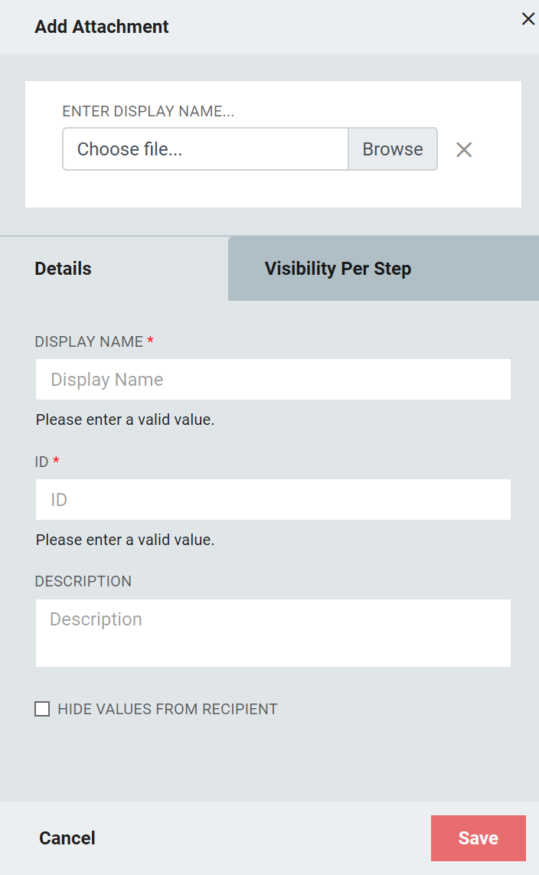Click the ENTER DISPLAY NAME... file label

(x=148, y=111)
